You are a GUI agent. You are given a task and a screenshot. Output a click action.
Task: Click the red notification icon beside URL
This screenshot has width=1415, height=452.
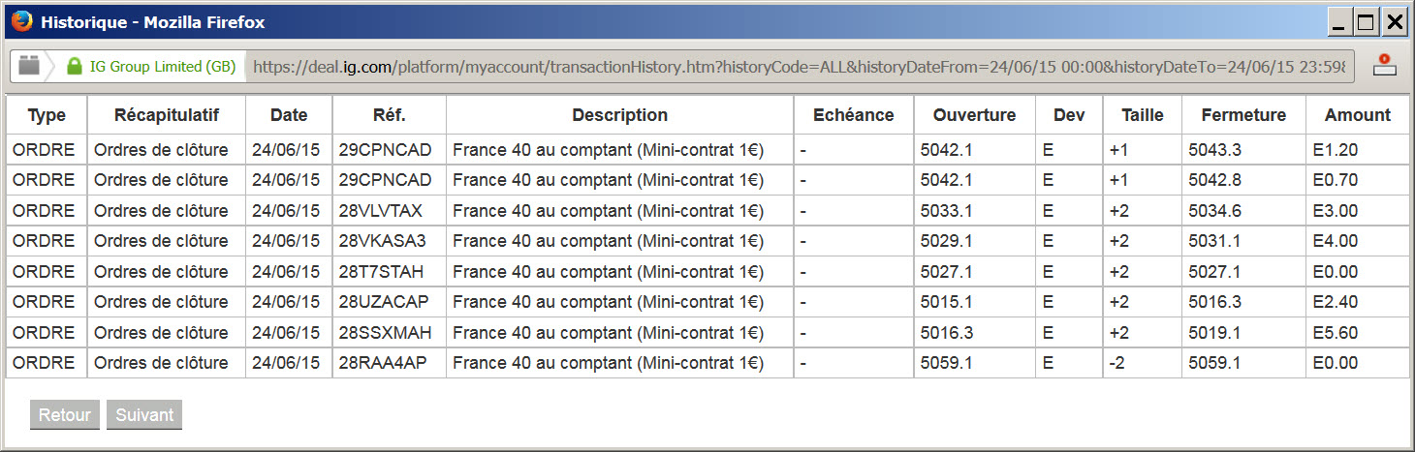click(x=1385, y=66)
